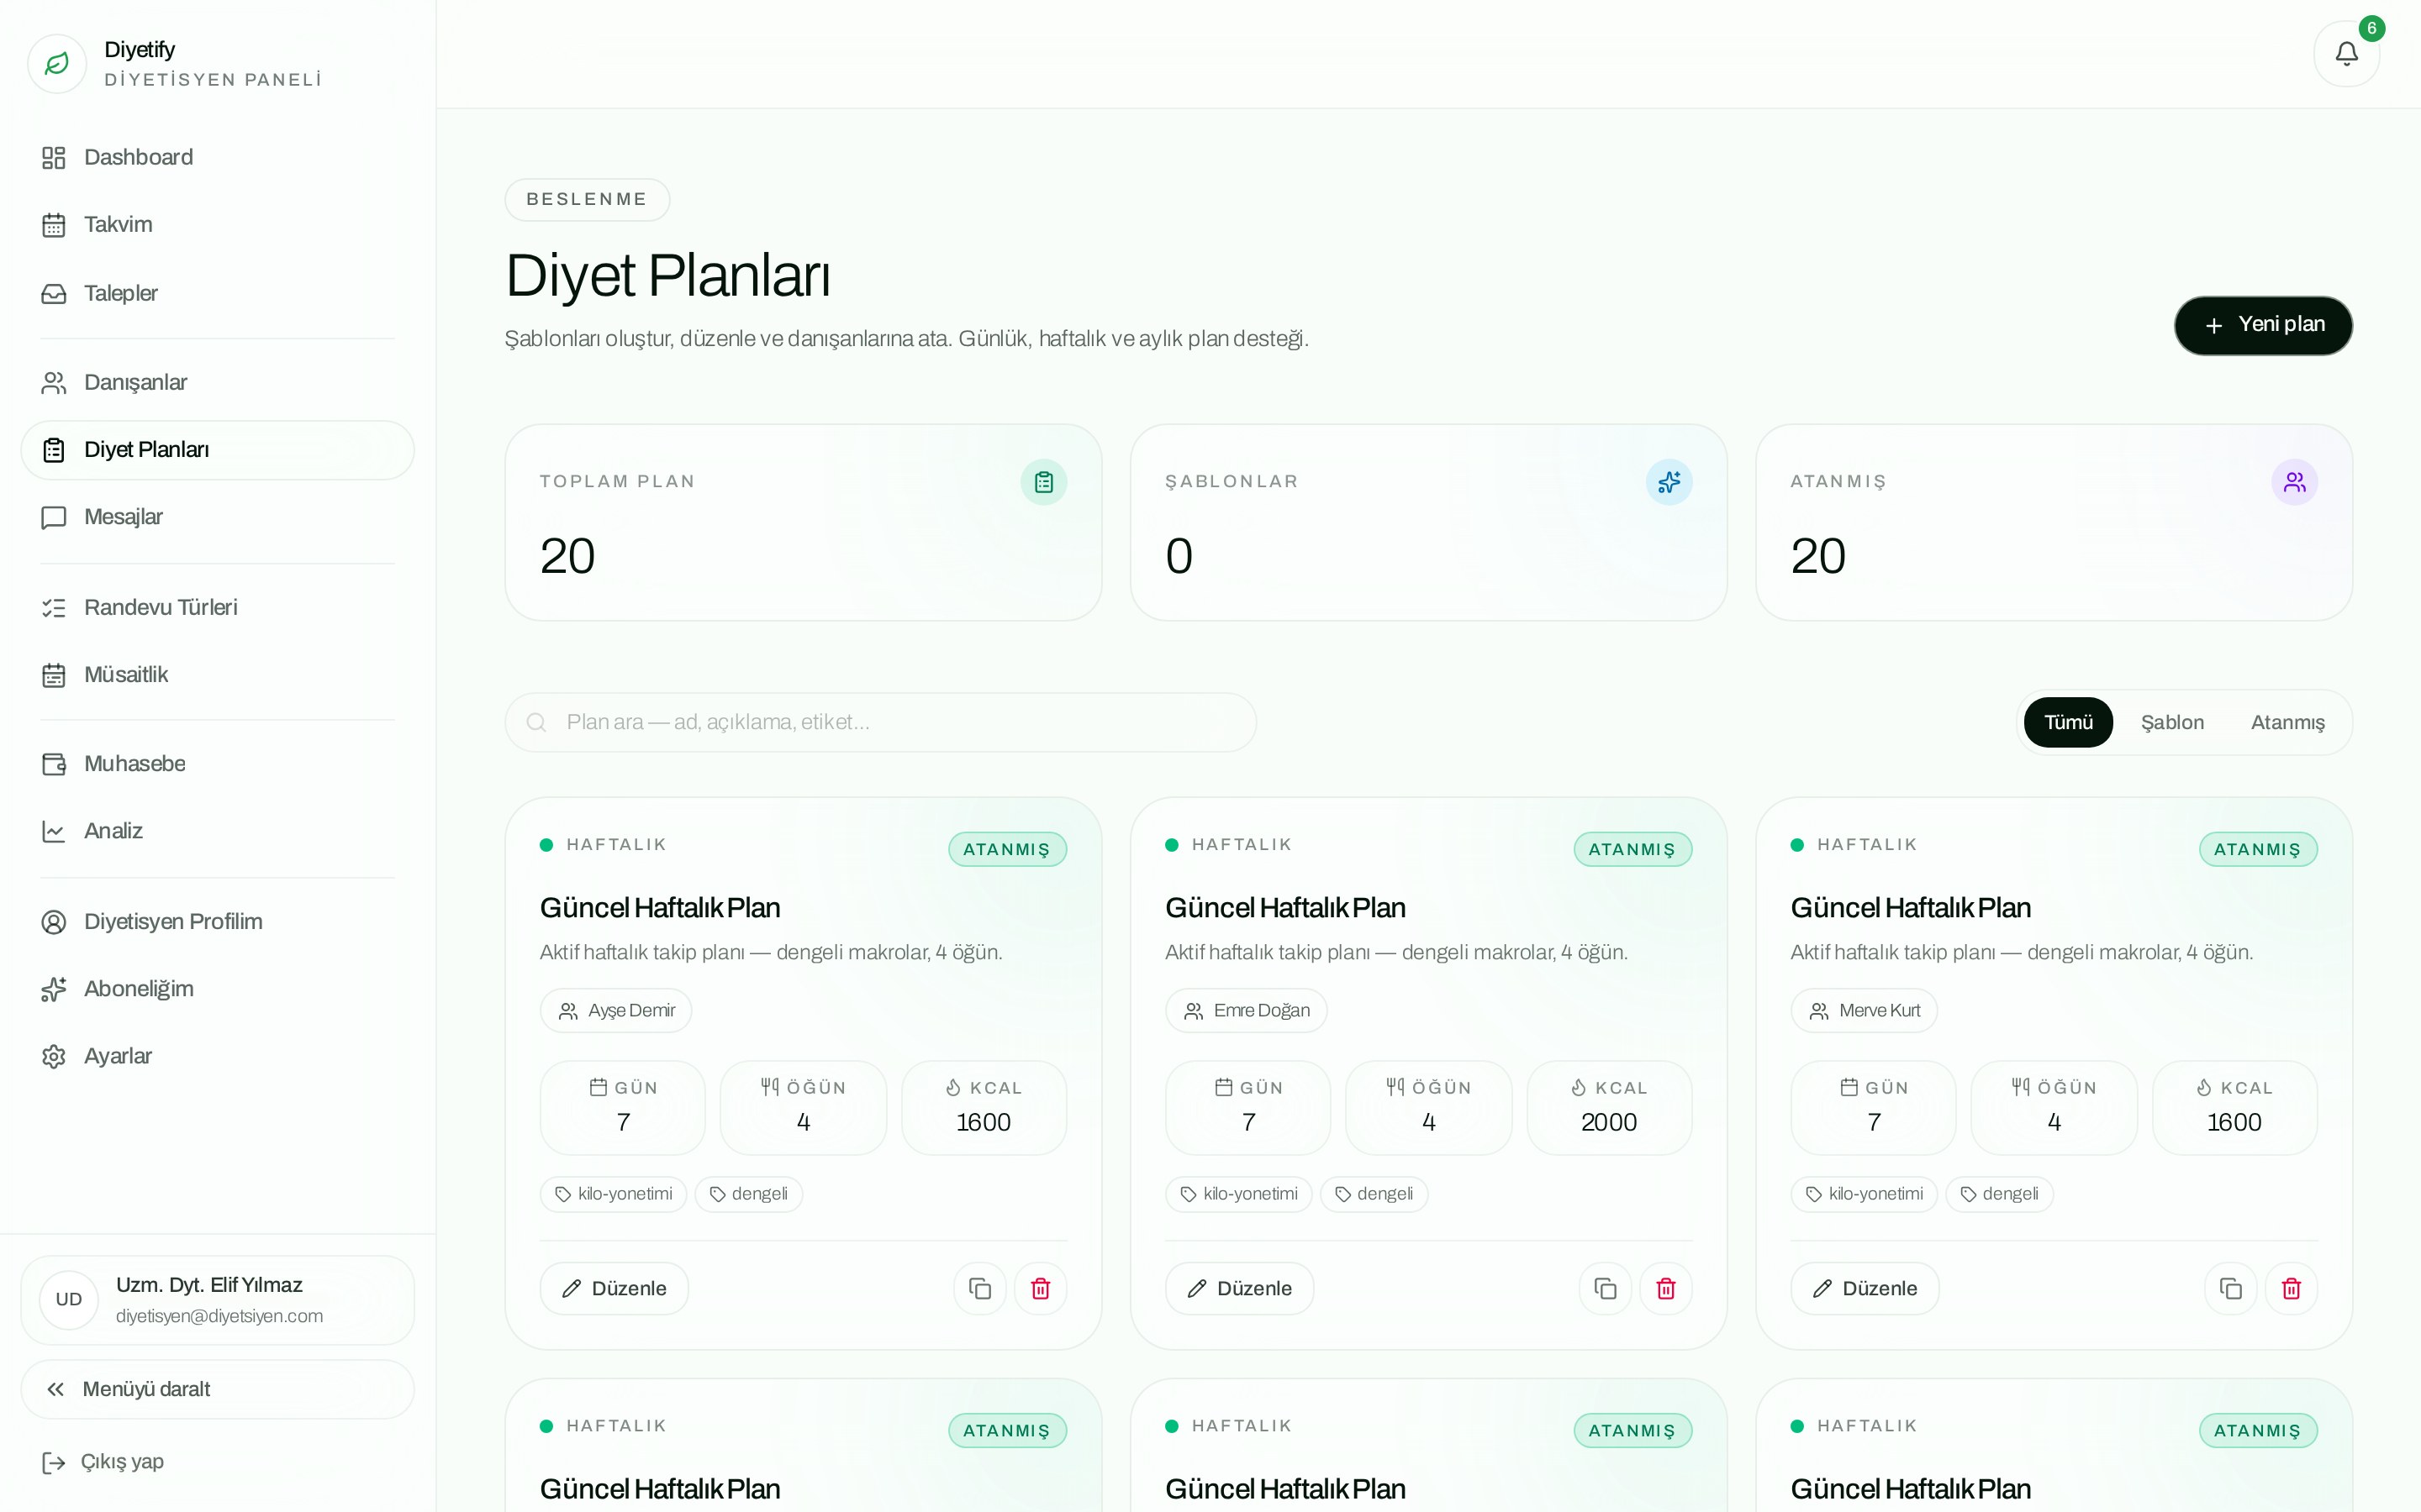Viewport: 2421px width, 1512px height.
Task: Edit Ayşe Demir's plan via Düzenle
Action: click(614, 1288)
